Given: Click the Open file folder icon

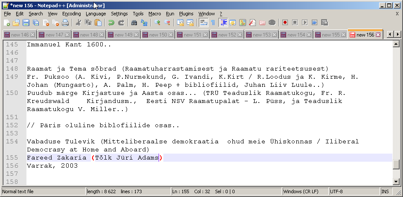Looking at the screenshot, I should [17, 23].
